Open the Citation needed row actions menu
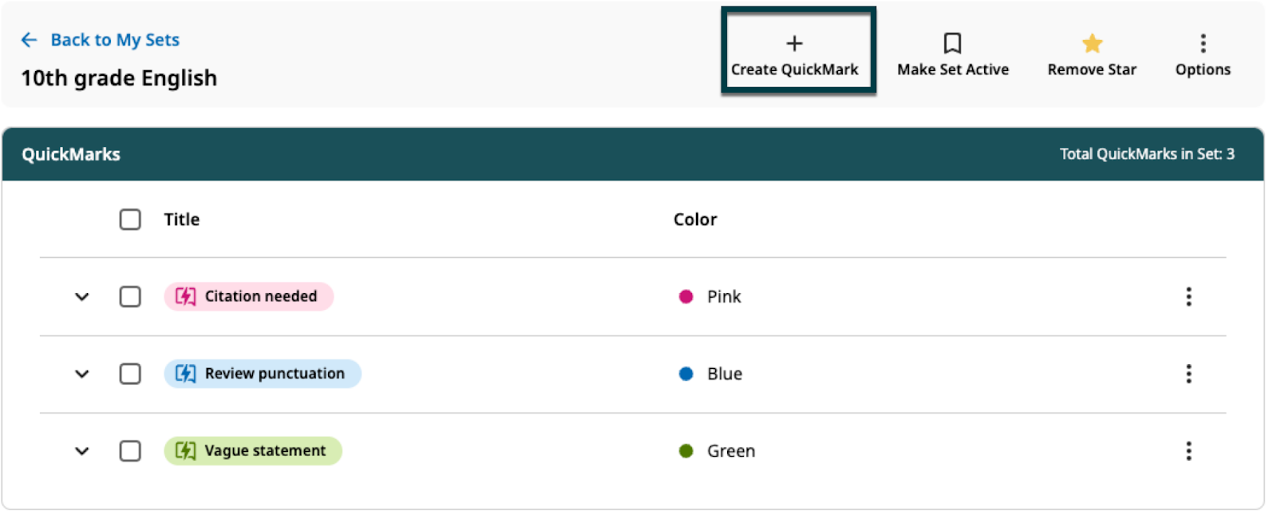This screenshot has height=515, width=1277. coord(1188,297)
